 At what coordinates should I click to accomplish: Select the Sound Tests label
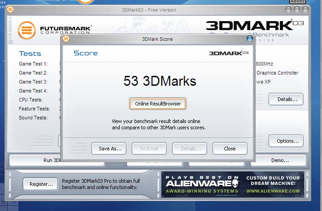tap(33, 118)
